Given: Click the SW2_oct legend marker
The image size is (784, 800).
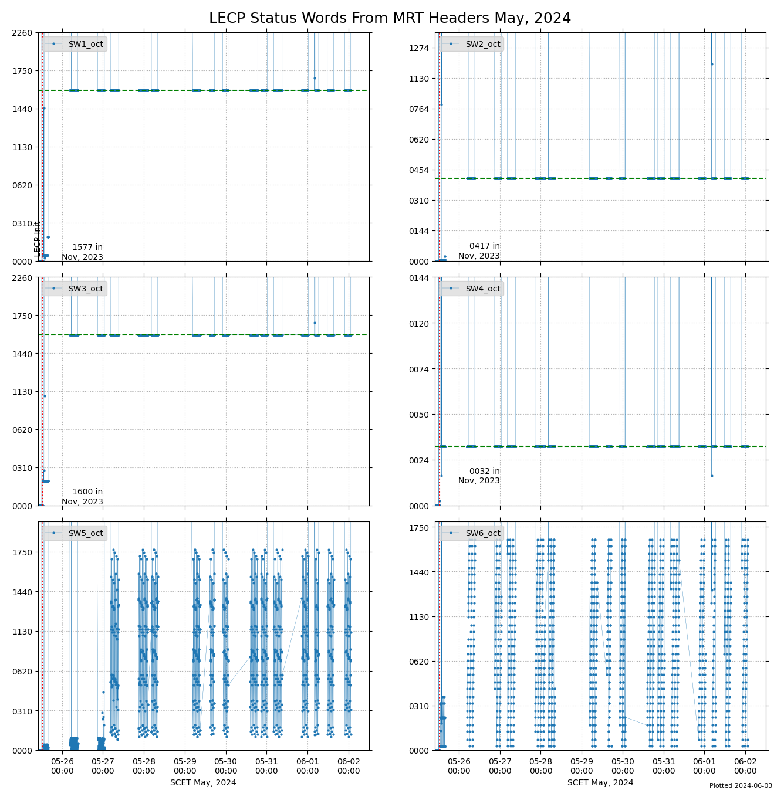Looking at the screenshot, I should 451,44.
